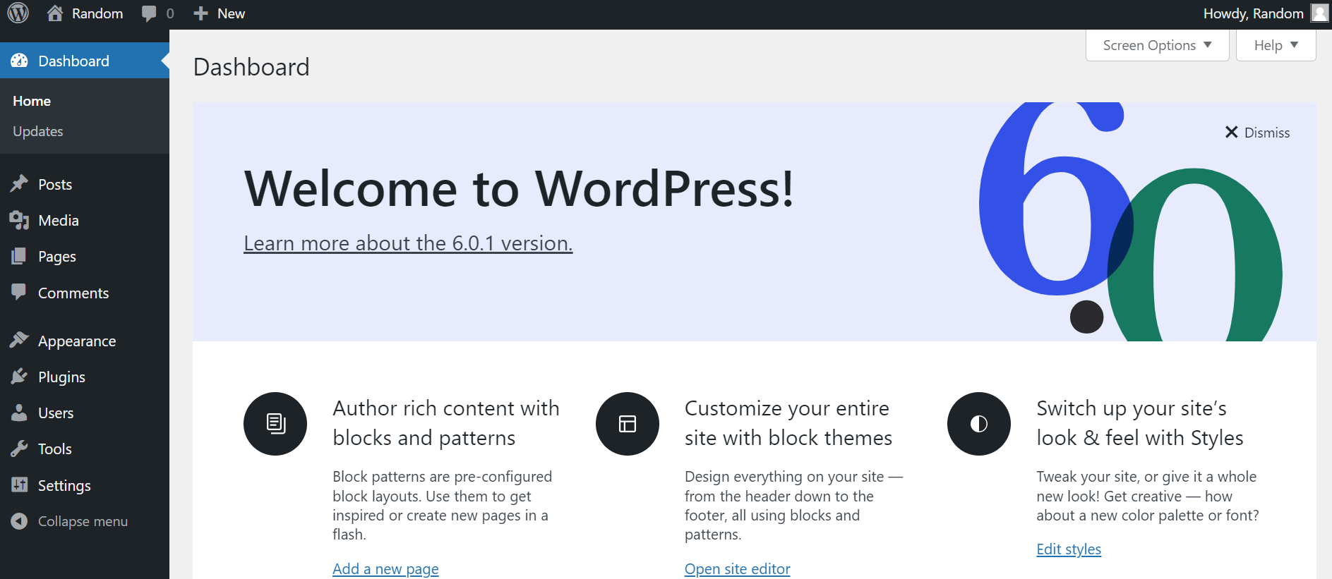Screen dimensions: 1332x579
Task: Expand the Help dropdown tab
Action: (1276, 45)
